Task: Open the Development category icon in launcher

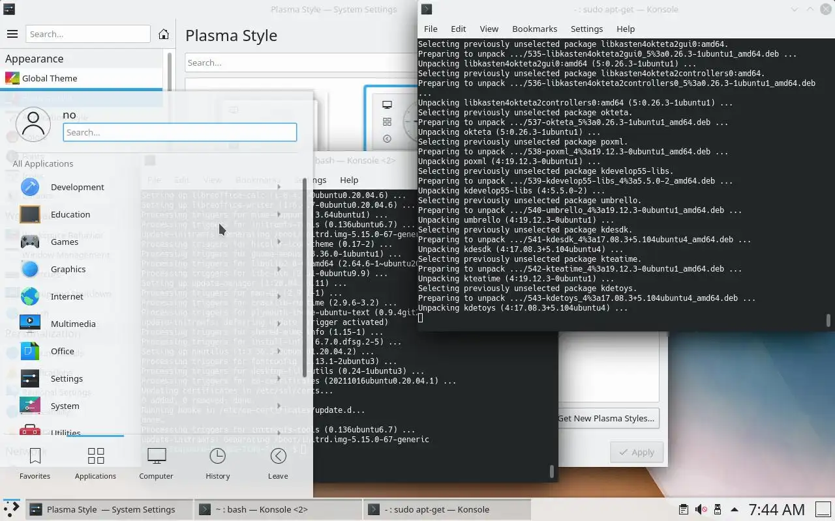Action: point(30,187)
